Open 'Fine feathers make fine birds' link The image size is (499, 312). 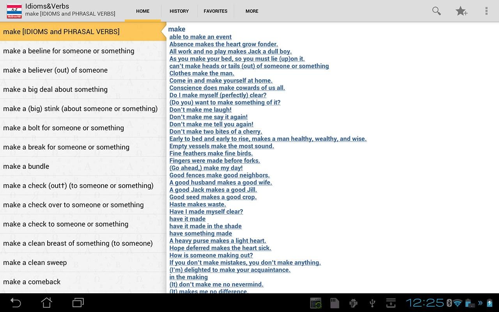(x=211, y=153)
